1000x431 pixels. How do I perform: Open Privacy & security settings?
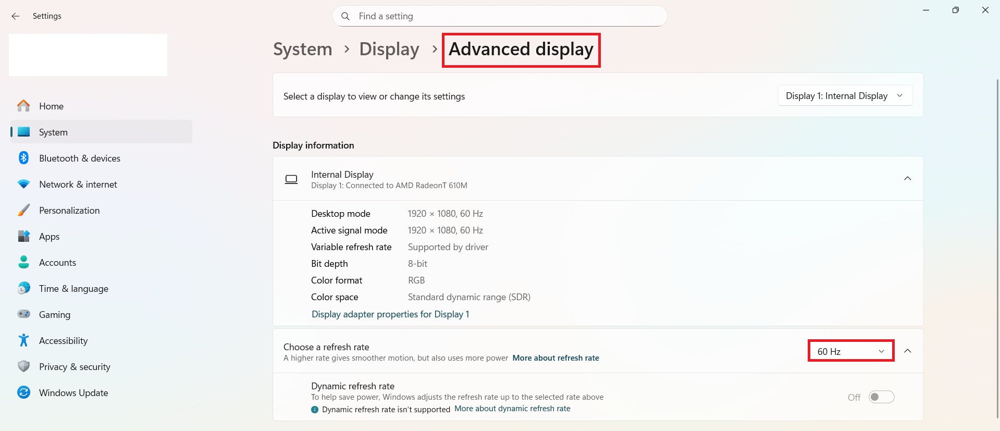101,366
